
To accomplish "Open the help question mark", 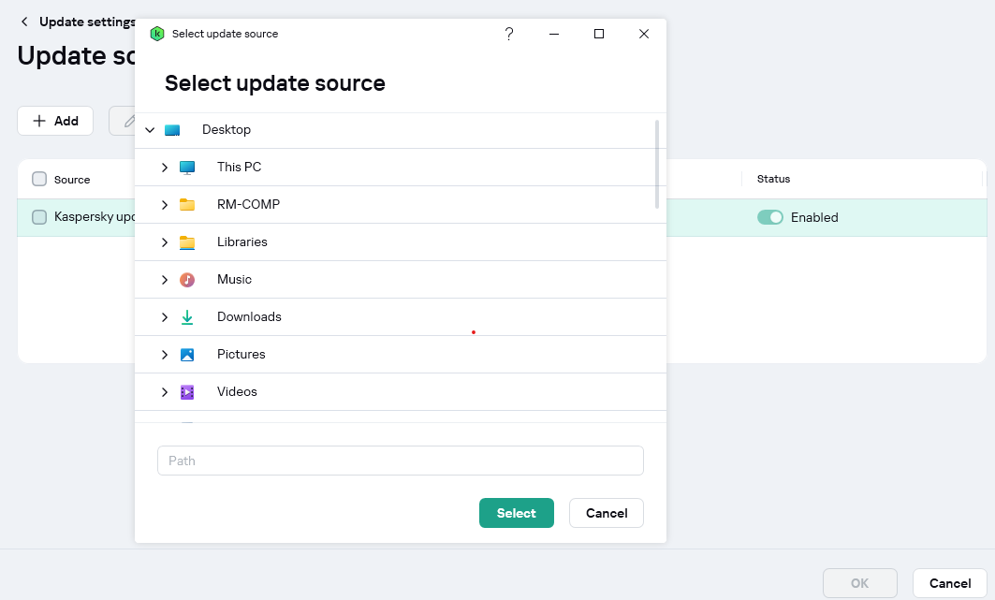I will 509,34.
